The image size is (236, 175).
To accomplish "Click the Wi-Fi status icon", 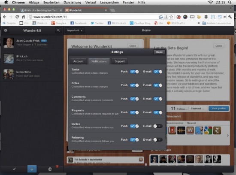I will [x=211, y=3].
